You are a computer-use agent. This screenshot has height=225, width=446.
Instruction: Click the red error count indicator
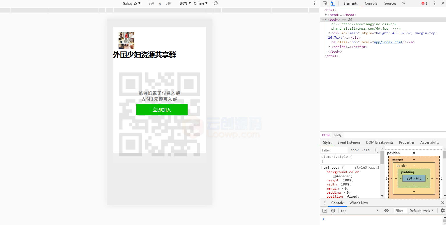point(424,3)
